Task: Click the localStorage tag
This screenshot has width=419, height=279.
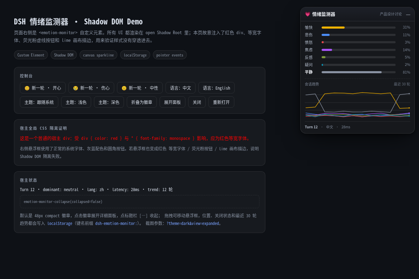Action: tap(135, 55)
